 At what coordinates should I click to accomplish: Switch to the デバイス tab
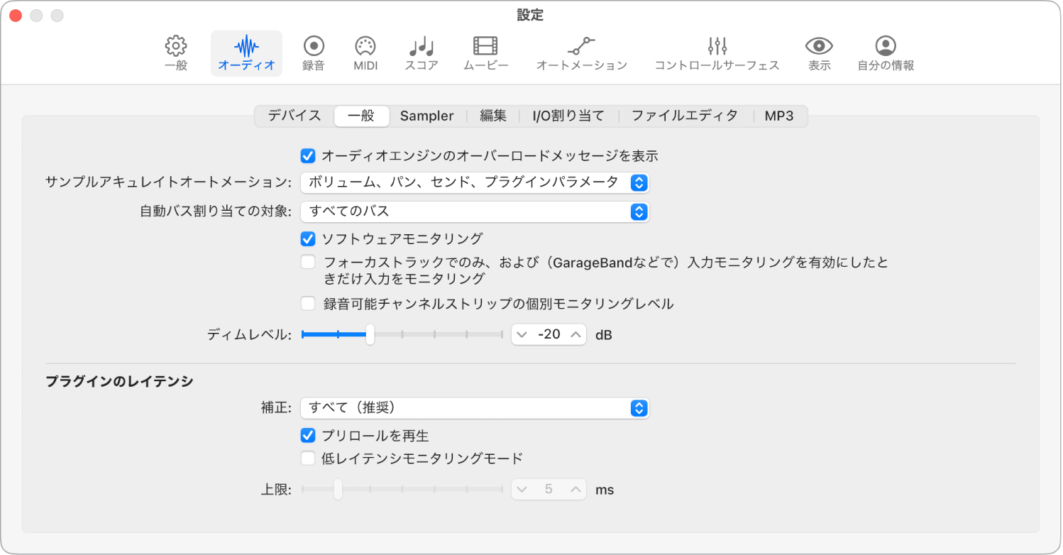pyautogui.click(x=293, y=116)
